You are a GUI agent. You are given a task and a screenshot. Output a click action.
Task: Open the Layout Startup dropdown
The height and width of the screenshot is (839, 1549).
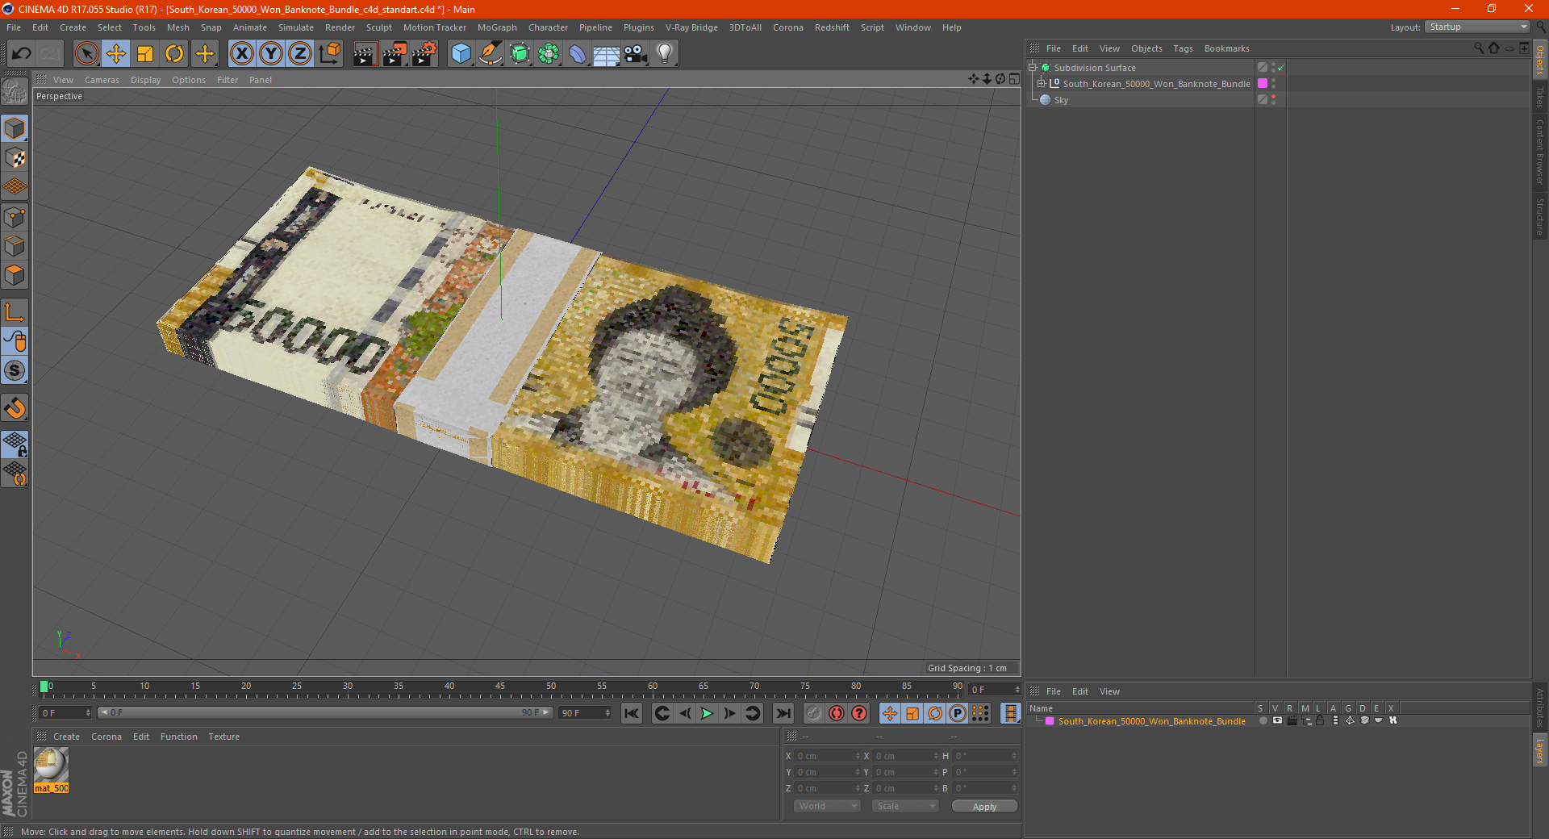click(1477, 27)
